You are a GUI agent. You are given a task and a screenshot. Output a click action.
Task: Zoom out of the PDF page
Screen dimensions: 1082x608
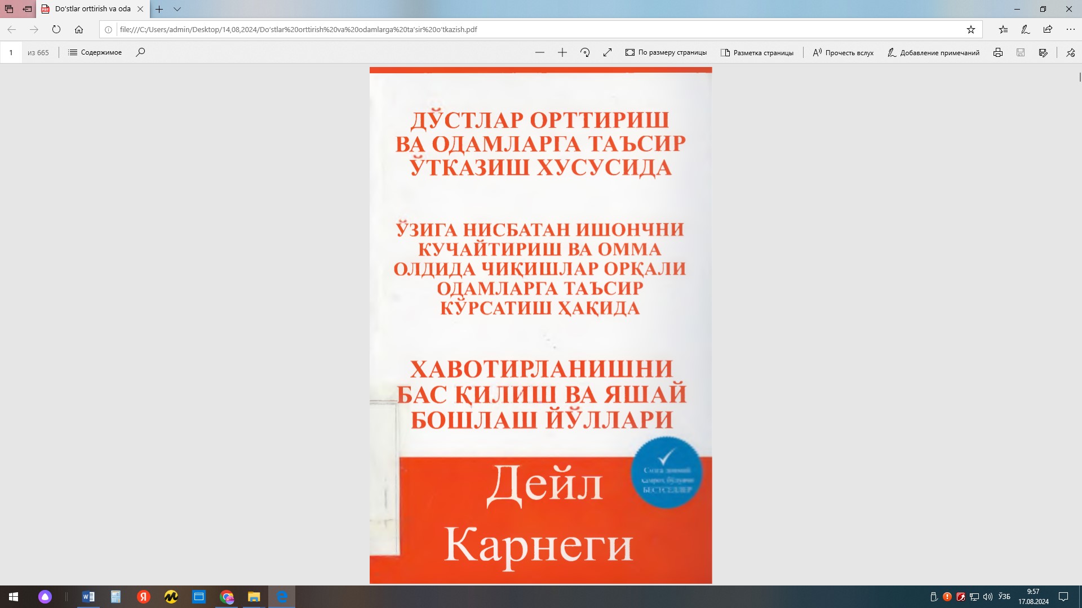[x=540, y=52]
